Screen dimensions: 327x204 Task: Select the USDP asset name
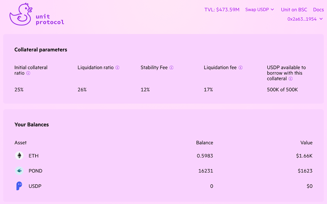(35, 186)
